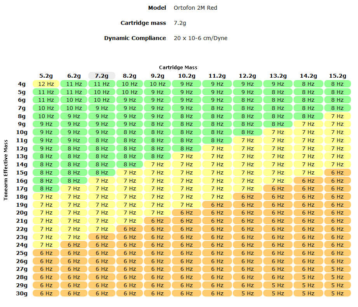
Task: Click the 12.2g column header
Action: tap(247, 76)
